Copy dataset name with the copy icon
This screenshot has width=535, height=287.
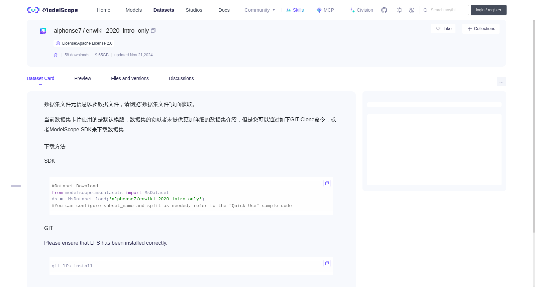(153, 31)
